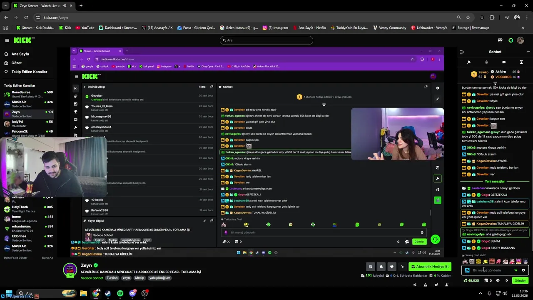Click yakışıklıoğlum tag under stream title
This screenshot has width=533, height=300.
pyautogui.click(x=159, y=278)
